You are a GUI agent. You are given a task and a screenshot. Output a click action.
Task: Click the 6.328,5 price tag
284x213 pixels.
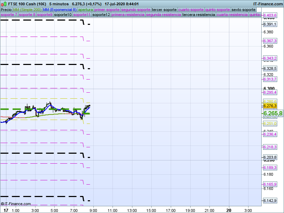tap(270, 69)
